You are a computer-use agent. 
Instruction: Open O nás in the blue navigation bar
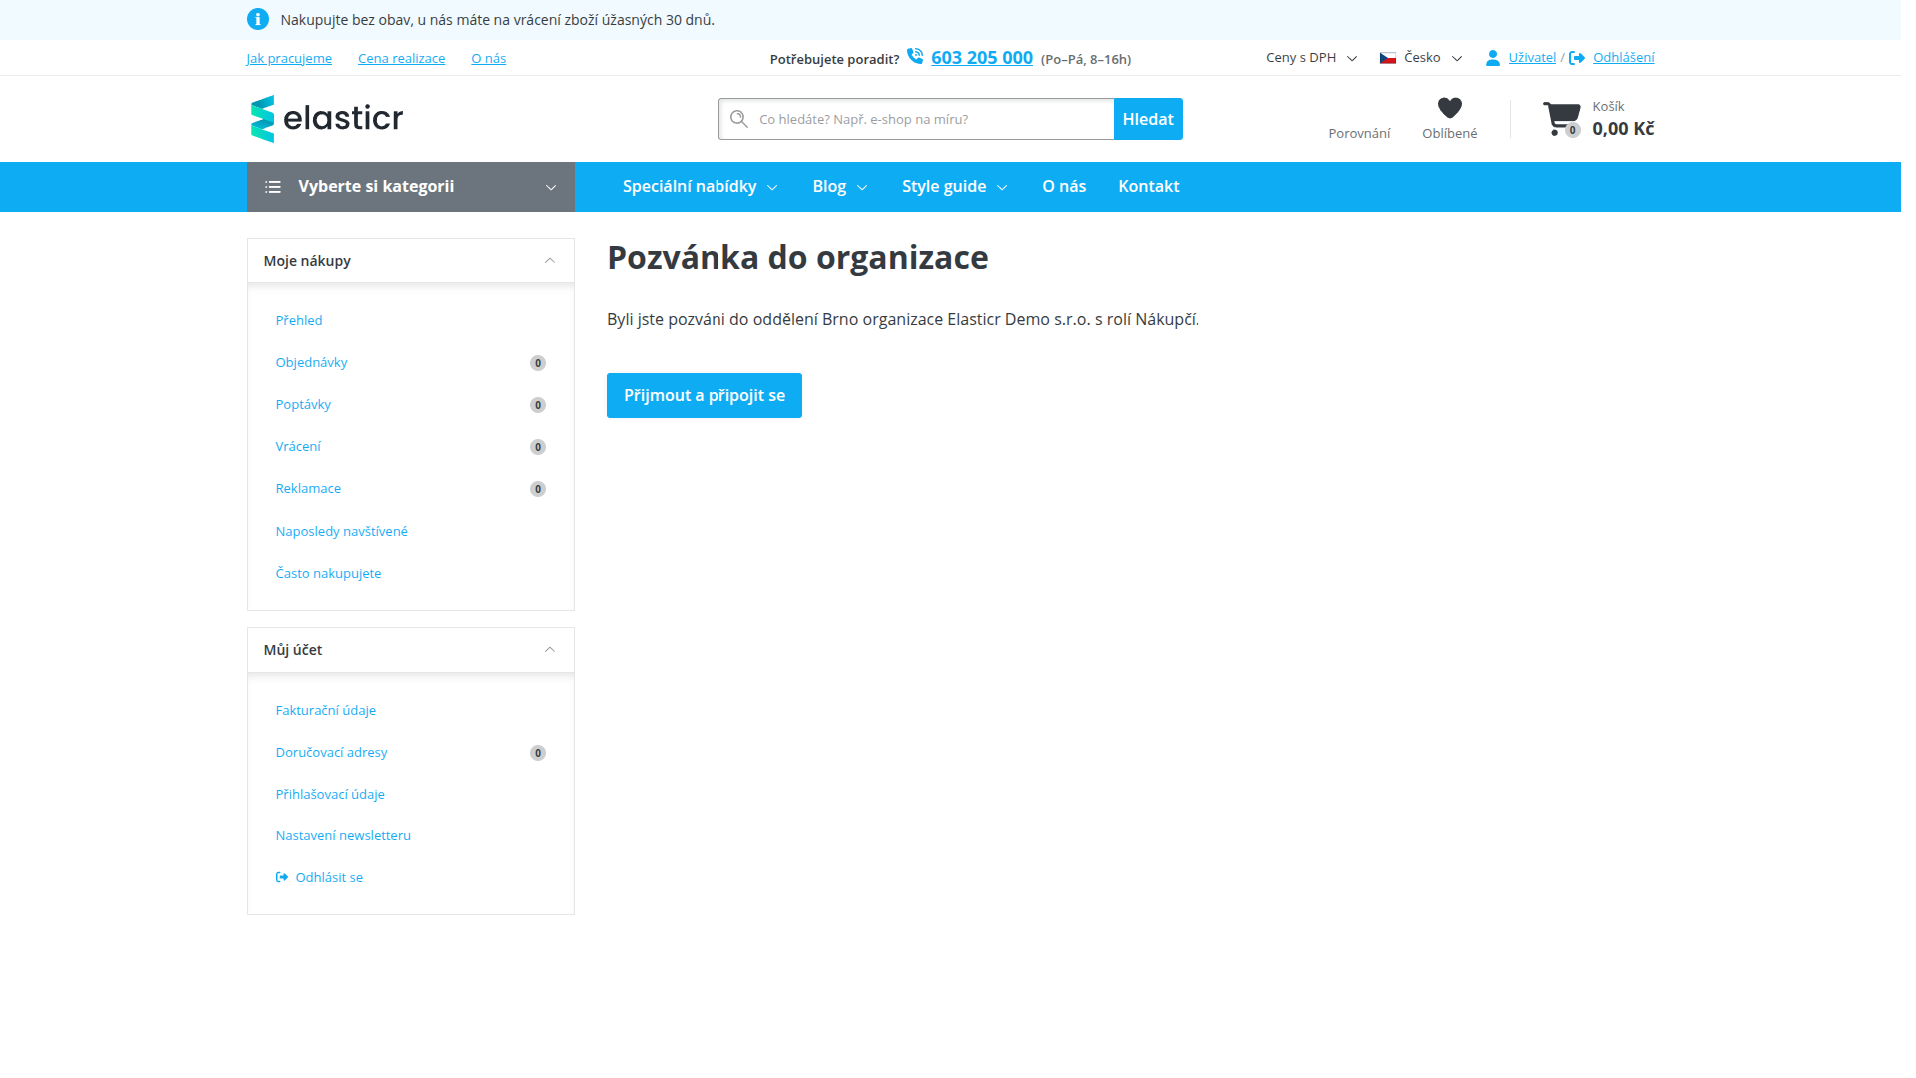pyautogui.click(x=1064, y=187)
